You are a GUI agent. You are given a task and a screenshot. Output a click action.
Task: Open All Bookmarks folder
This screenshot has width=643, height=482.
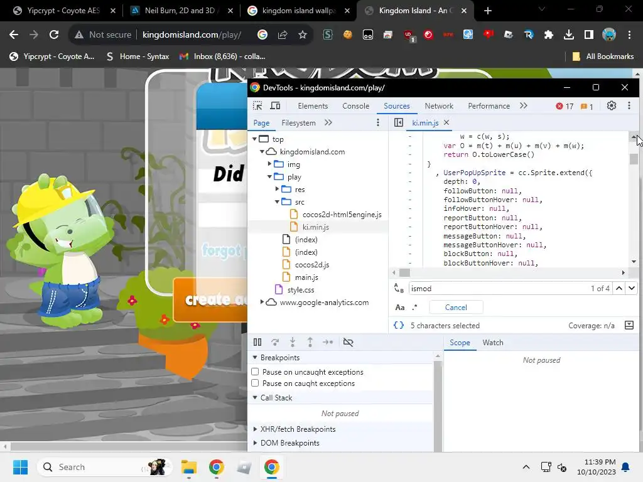(603, 56)
